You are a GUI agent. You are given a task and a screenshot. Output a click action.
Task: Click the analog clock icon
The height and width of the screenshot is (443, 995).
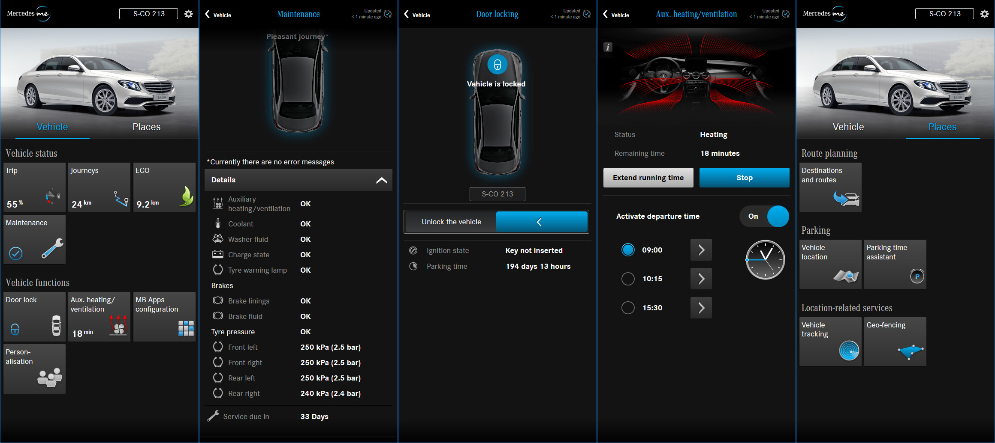[x=765, y=260]
